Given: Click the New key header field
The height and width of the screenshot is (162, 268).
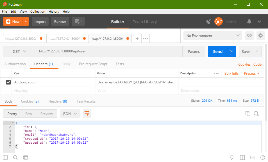Looking at the screenshot, I should 54,90.
